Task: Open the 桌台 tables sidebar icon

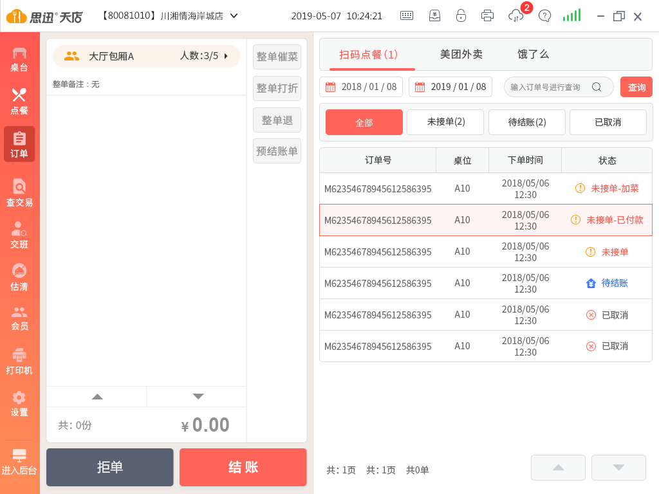Action: [x=19, y=59]
